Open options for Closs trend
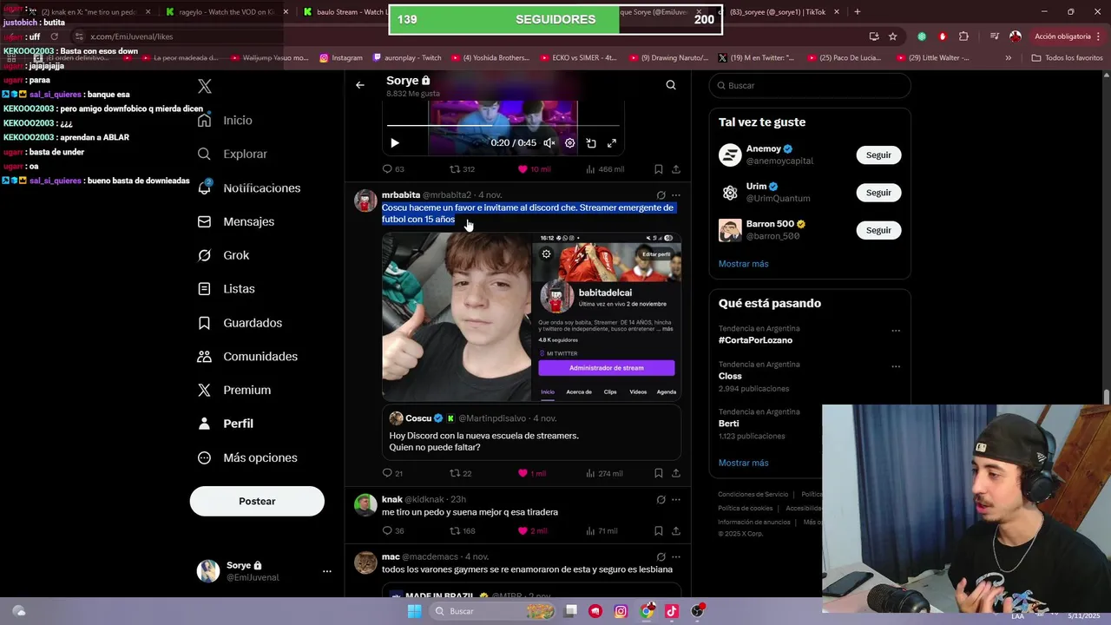 point(896,366)
